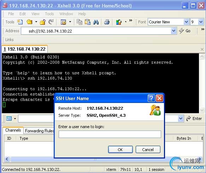Open the Help menu

[x=82, y=14]
